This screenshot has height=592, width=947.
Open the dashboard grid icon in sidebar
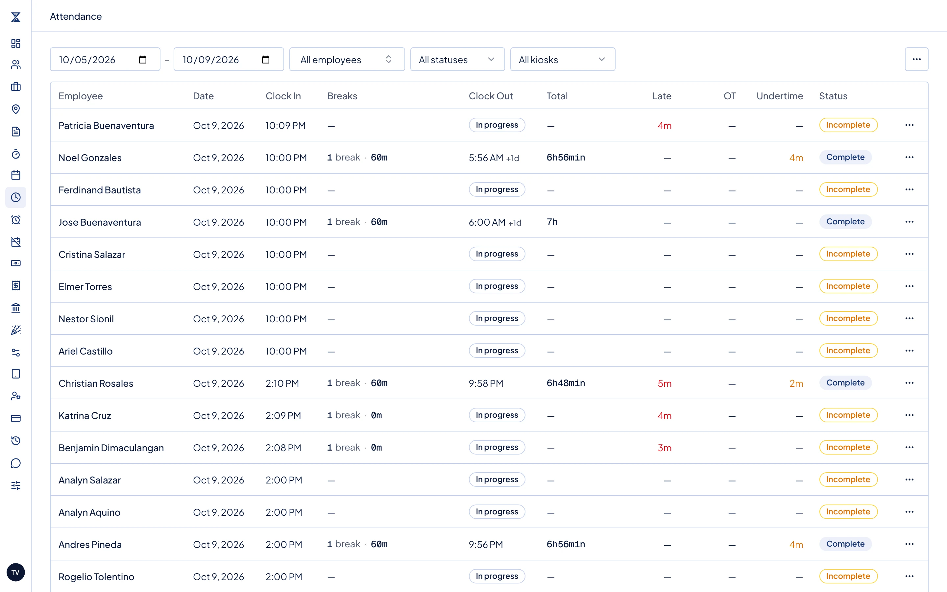[x=16, y=43]
